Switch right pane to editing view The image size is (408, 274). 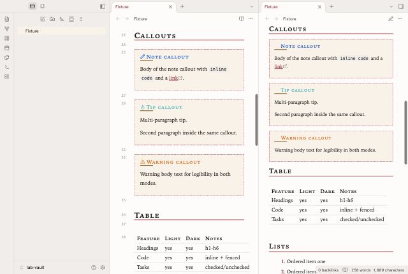(x=391, y=18)
